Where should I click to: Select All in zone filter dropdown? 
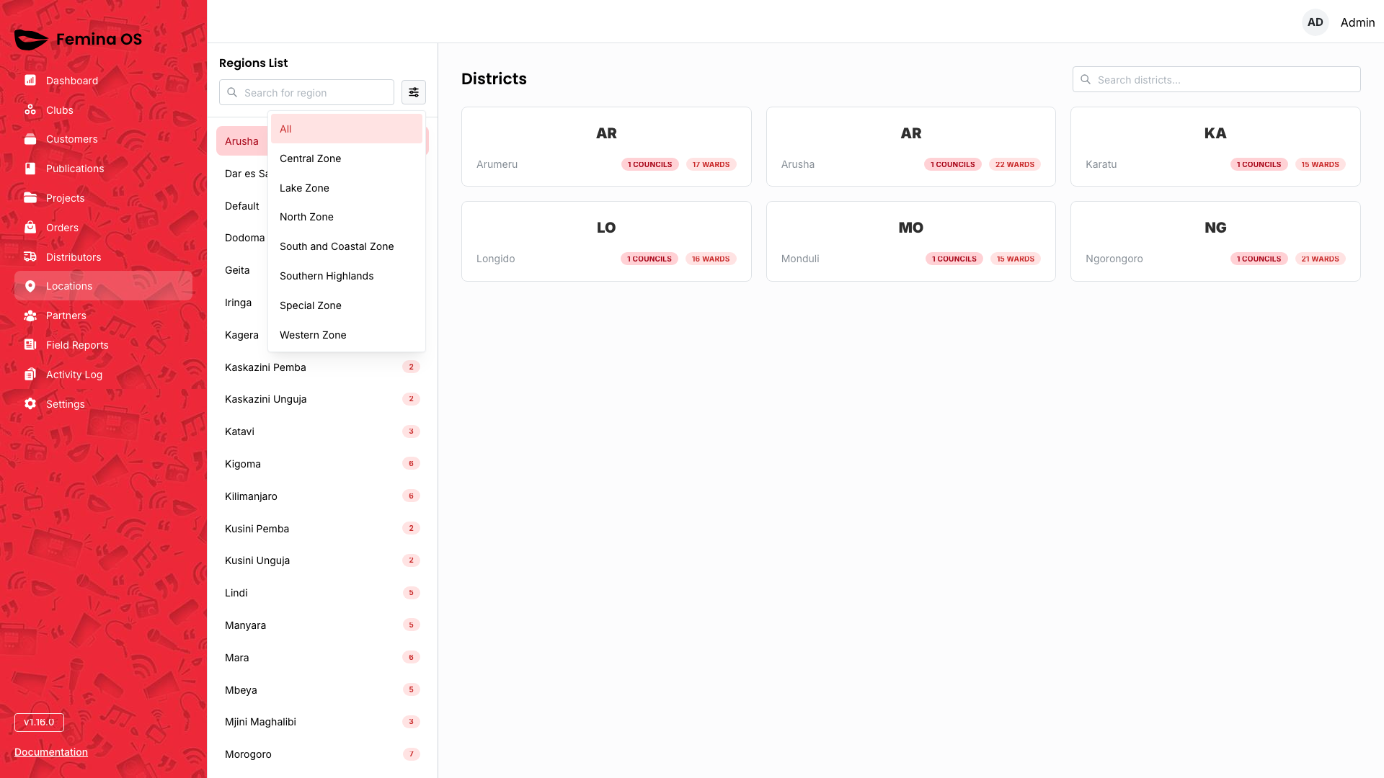pos(347,129)
